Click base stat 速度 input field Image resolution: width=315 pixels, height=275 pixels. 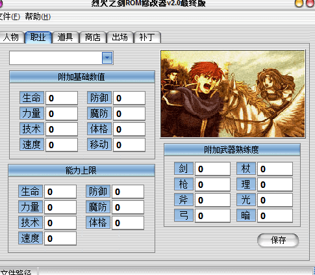pos(62,145)
